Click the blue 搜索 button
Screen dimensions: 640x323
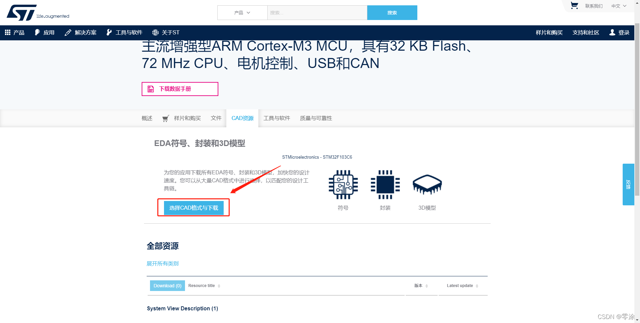coord(392,13)
